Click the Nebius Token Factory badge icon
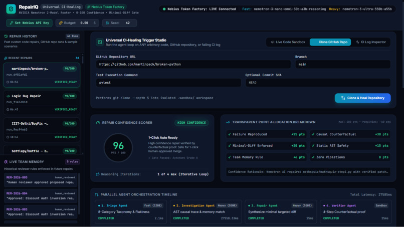 (x=89, y=7)
